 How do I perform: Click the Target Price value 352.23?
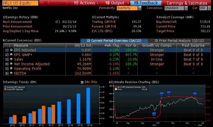tap(205, 31)
